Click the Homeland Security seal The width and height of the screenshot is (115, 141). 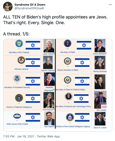click(x=17, y=78)
